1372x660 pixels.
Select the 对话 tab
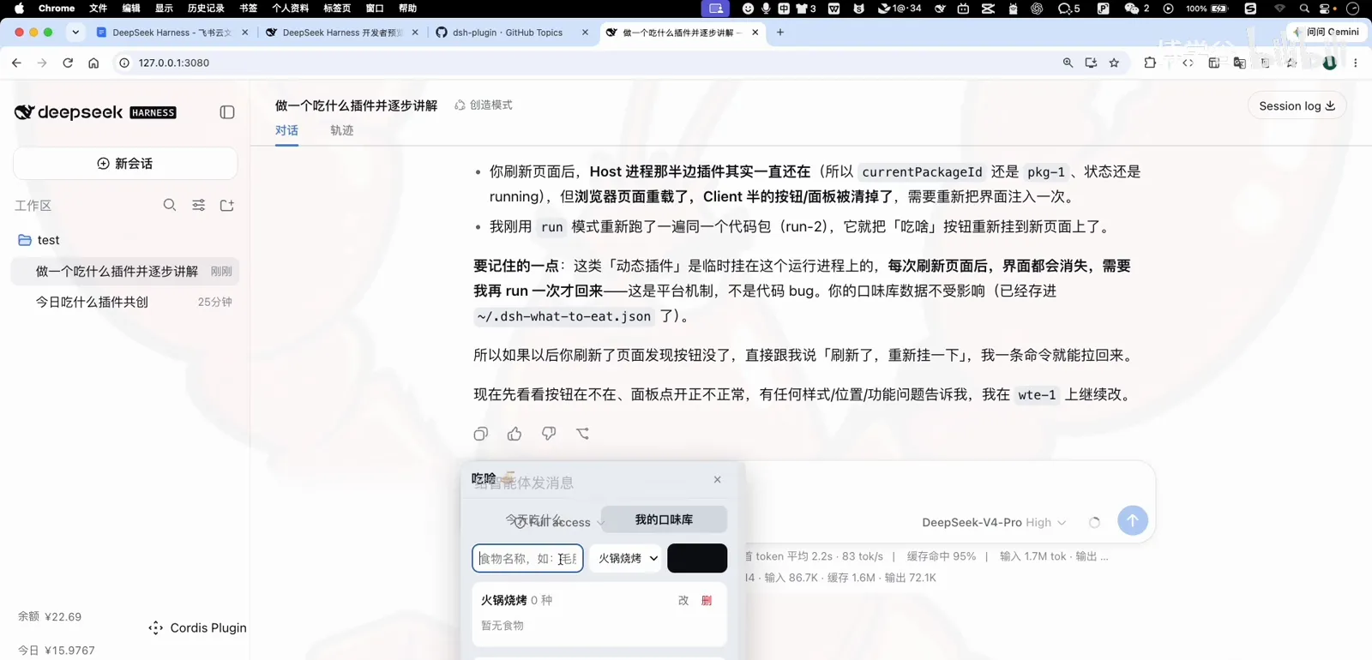click(286, 130)
